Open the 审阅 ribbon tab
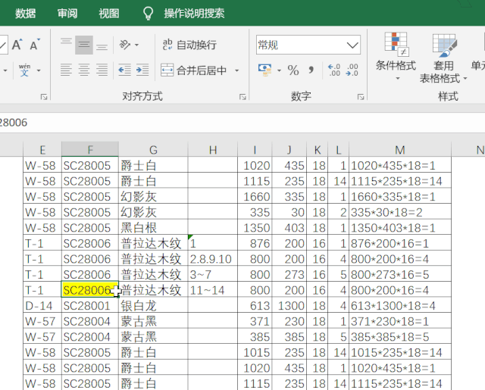This screenshot has height=390, width=485. click(67, 14)
